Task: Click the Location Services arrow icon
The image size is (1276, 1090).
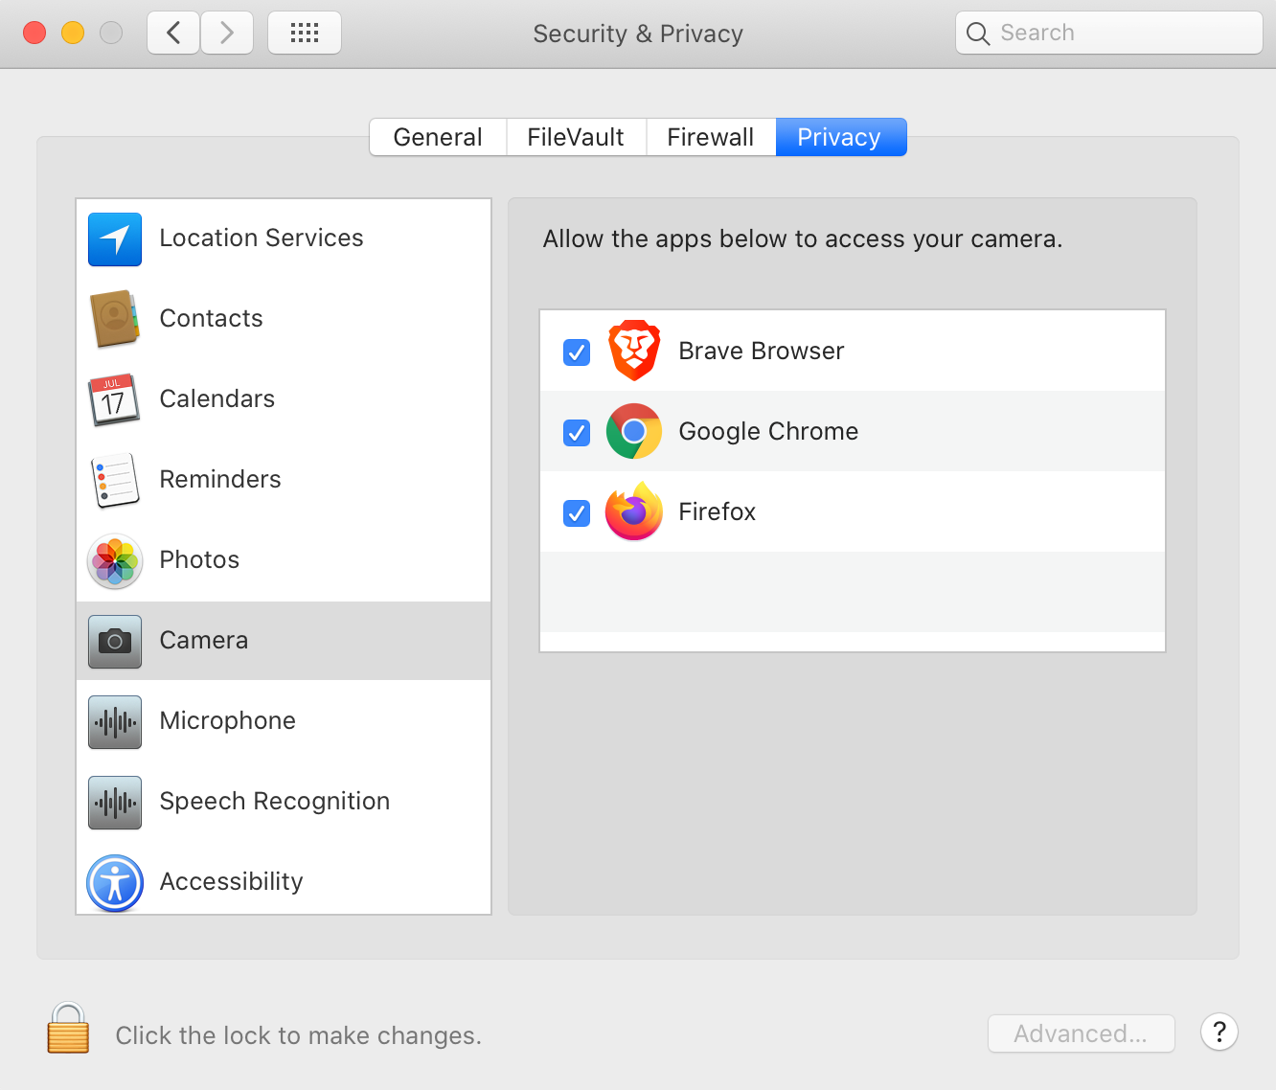Action: [115, 238]
